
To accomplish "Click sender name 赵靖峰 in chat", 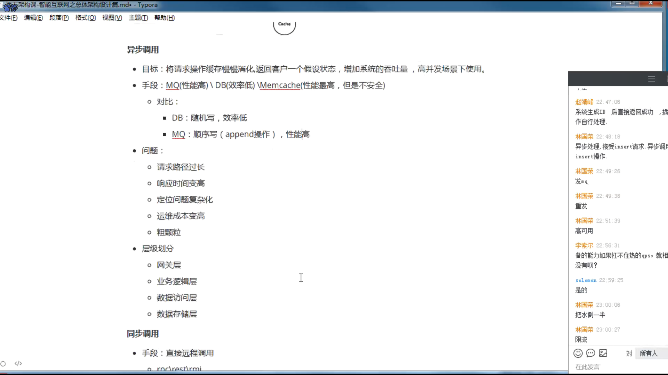I will pos(584,102).
